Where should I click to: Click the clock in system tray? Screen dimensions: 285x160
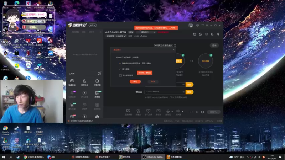[271, 157]
